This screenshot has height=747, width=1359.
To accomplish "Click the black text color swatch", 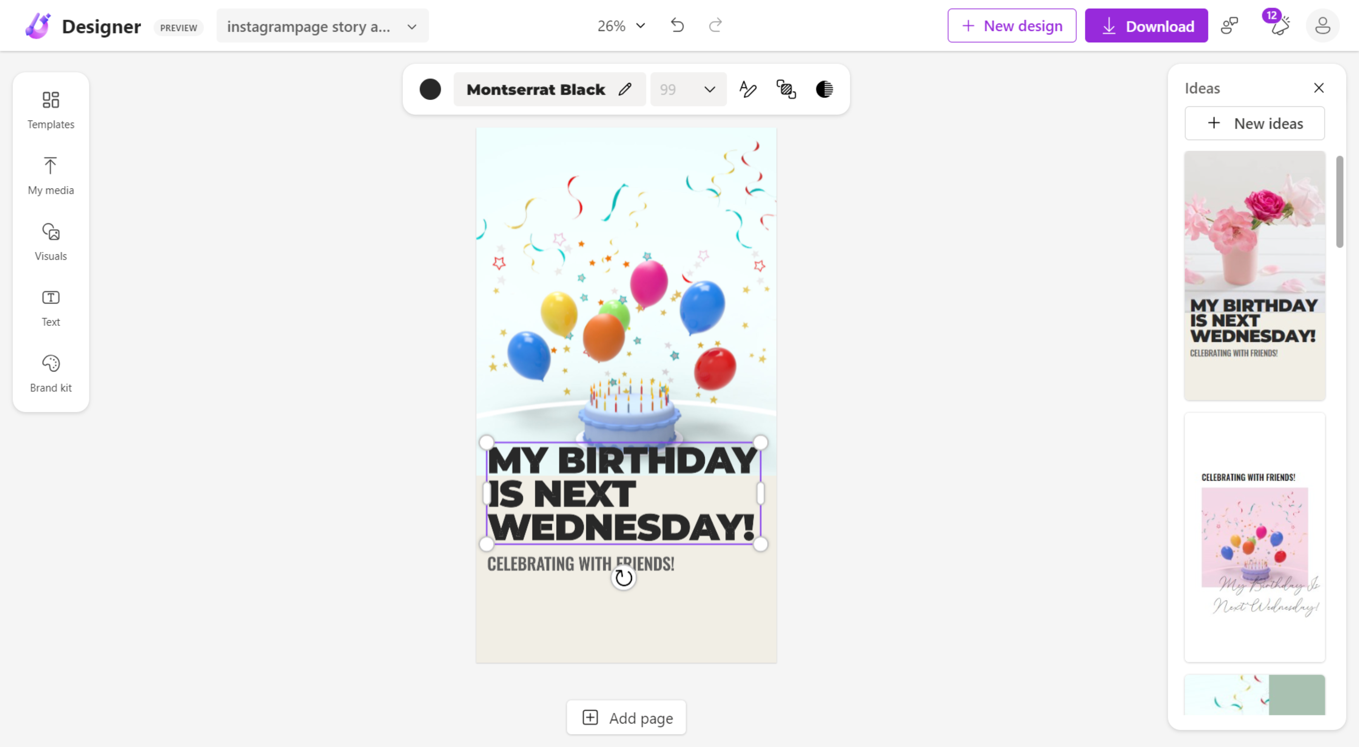I will [x=430, y=89].
